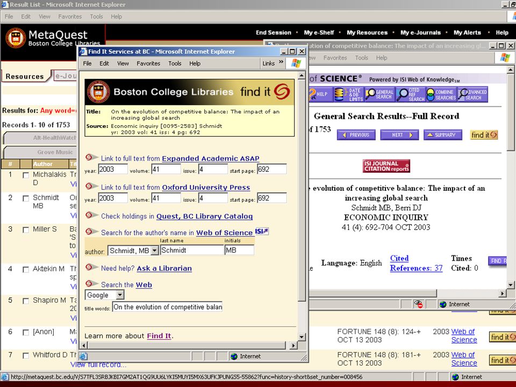Check the box for Aktekin M record
516x387 pixels.
[26, 270]
